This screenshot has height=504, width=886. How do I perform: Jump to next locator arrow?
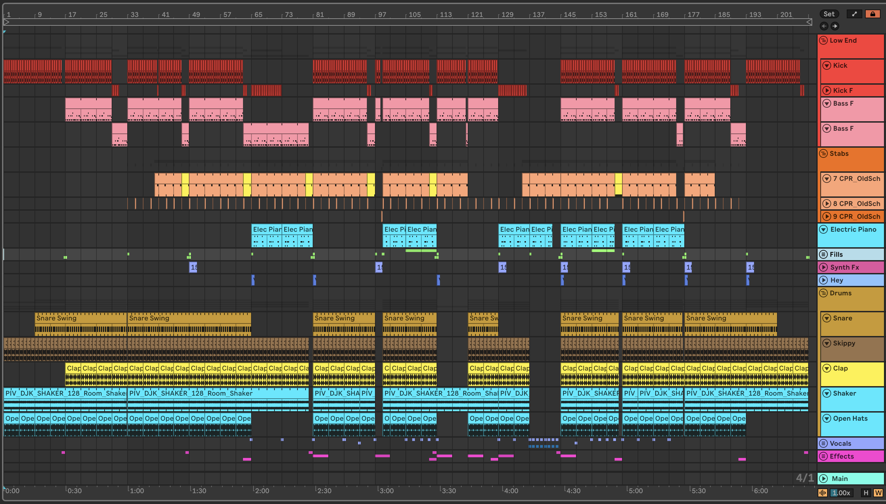pos(835,26)
